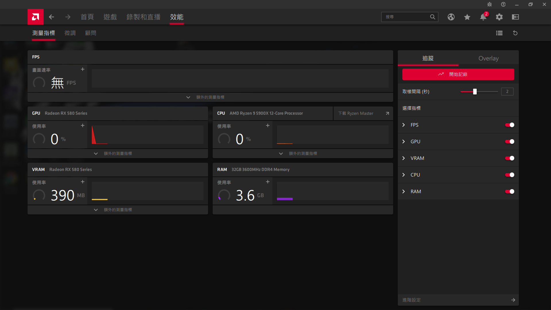Image resolution: width=551 pixels, height=310 pixels.
Task: Add VRAM 使用率 metric with plus icon
Action: pos(83,182)
